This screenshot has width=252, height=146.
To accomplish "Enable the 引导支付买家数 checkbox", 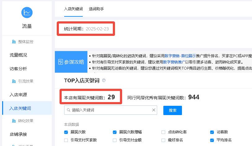I will tap(66, 140).
